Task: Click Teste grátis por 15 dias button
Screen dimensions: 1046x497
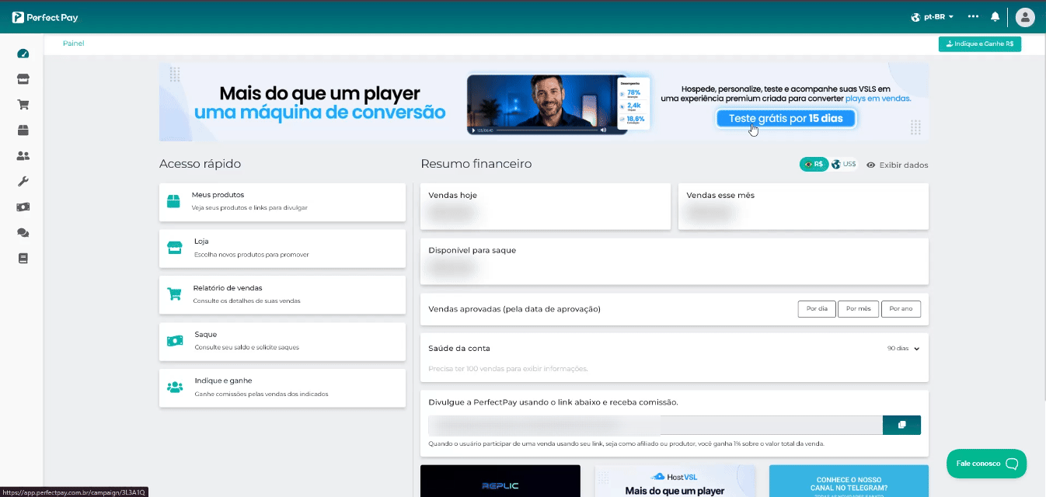Action: [786, 119]
